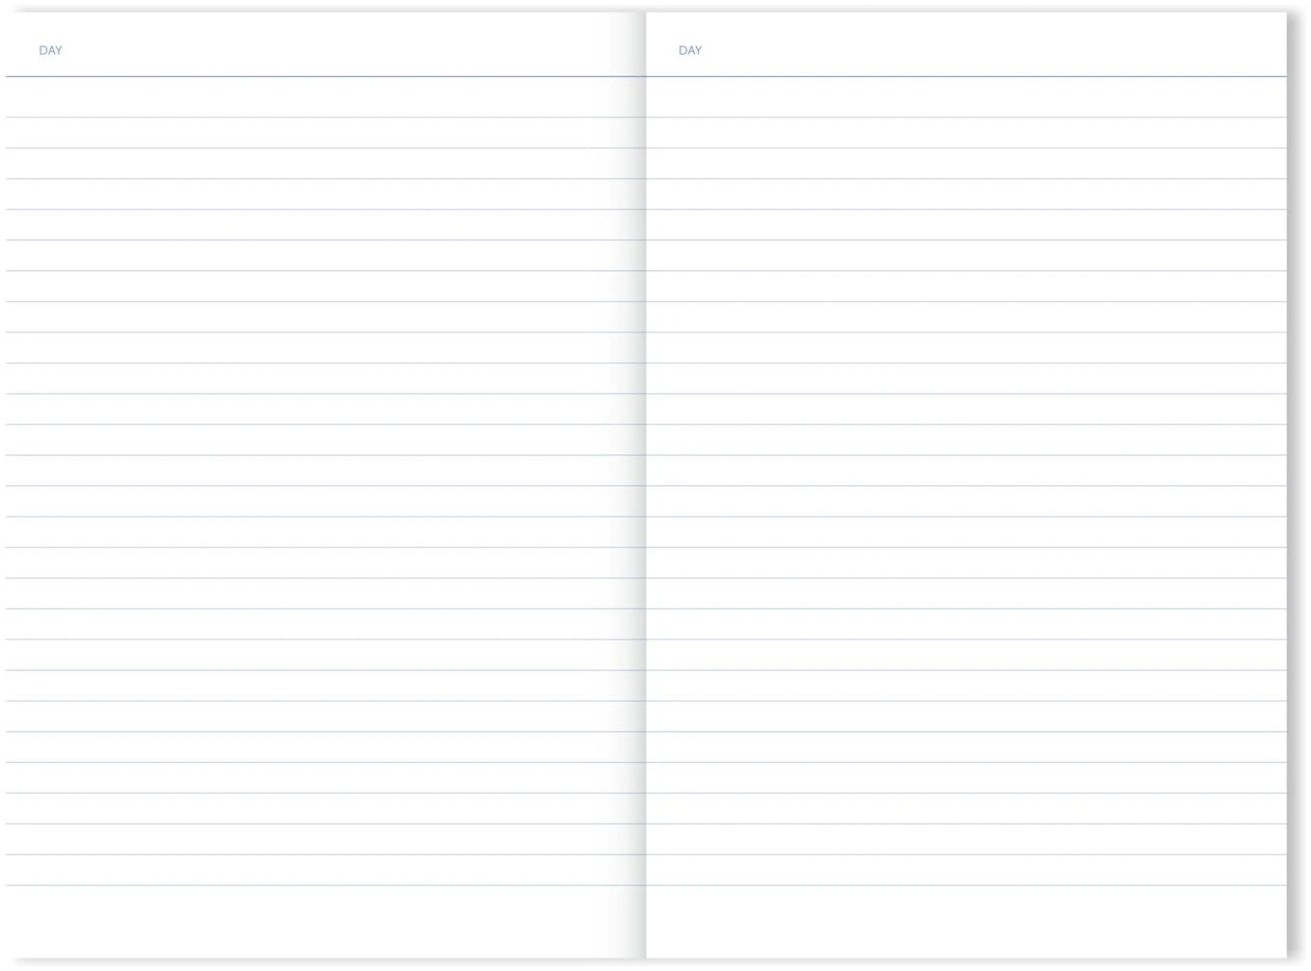Click the dark header rule under left DAY
The image size is (1311, 971).
(x=325, y=76)
